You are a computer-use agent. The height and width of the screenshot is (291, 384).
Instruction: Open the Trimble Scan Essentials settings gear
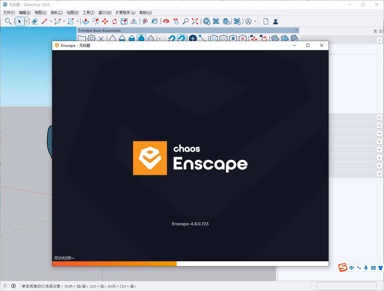91,38
